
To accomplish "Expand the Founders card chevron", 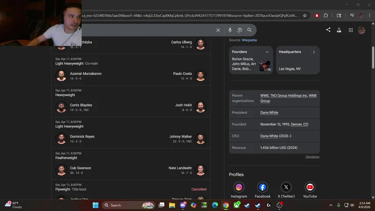I will [x=267, y=52].
